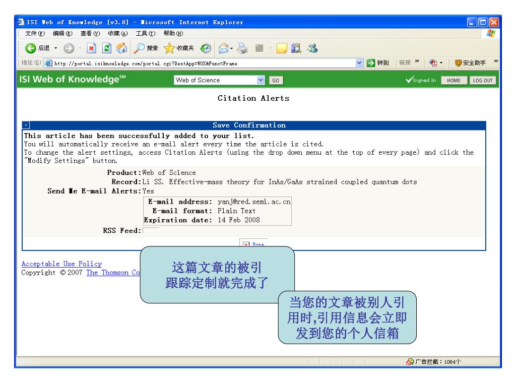Click the Refresh page icon

click(x=107, y=48)
